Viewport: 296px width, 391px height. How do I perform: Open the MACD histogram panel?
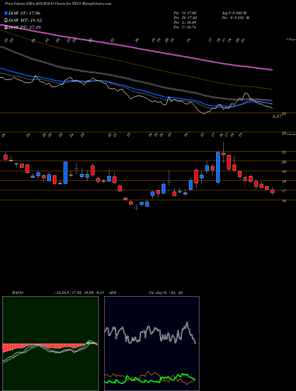pyautogui.click(x=50, y=344)
